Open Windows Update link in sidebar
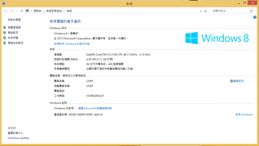259x146 pixels. click(x=18, y=138)
